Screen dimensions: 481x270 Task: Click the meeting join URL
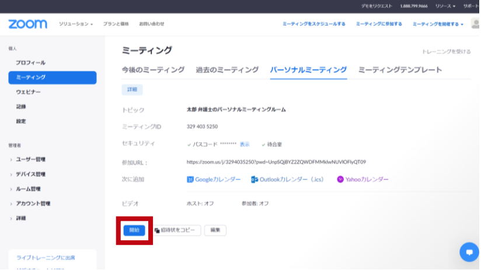276,162
